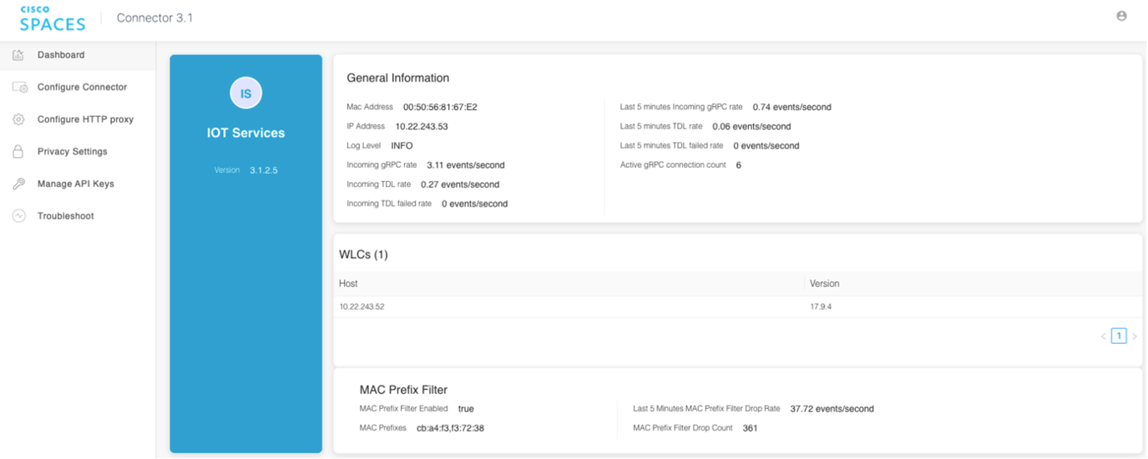The height and width of the screenshot is (459, 1148).
Task: Click the Troubleshoot pulse icon
Action: click(18, 216)
